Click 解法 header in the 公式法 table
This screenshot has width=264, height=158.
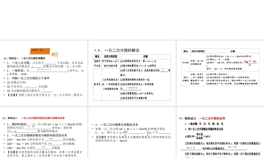click(x=186, y=51)
